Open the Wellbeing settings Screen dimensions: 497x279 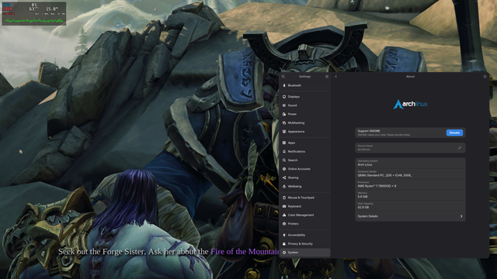[305, 186]
